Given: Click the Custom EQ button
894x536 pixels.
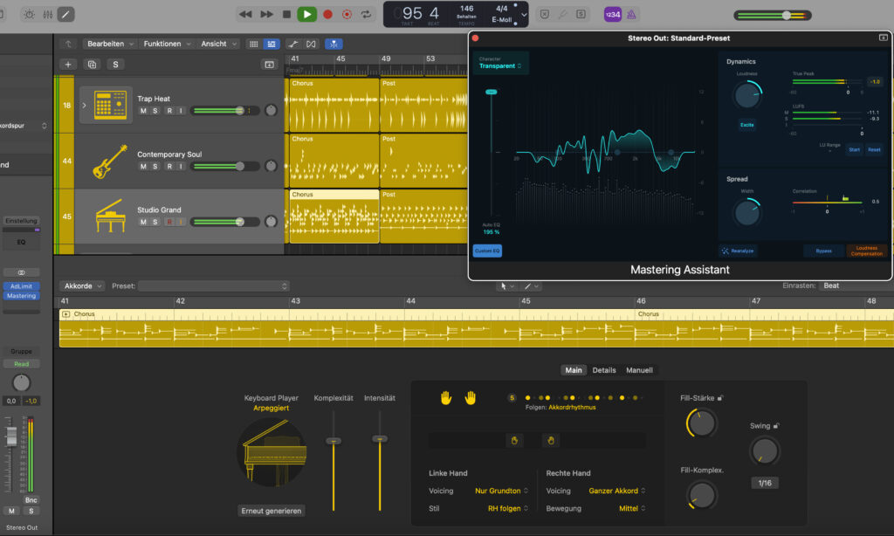Looking at the screenshot, I should tap(487, 251).
